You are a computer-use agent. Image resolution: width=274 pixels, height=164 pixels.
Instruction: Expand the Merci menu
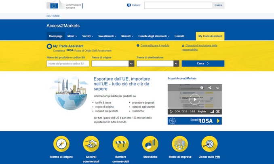tap(72, 36)
